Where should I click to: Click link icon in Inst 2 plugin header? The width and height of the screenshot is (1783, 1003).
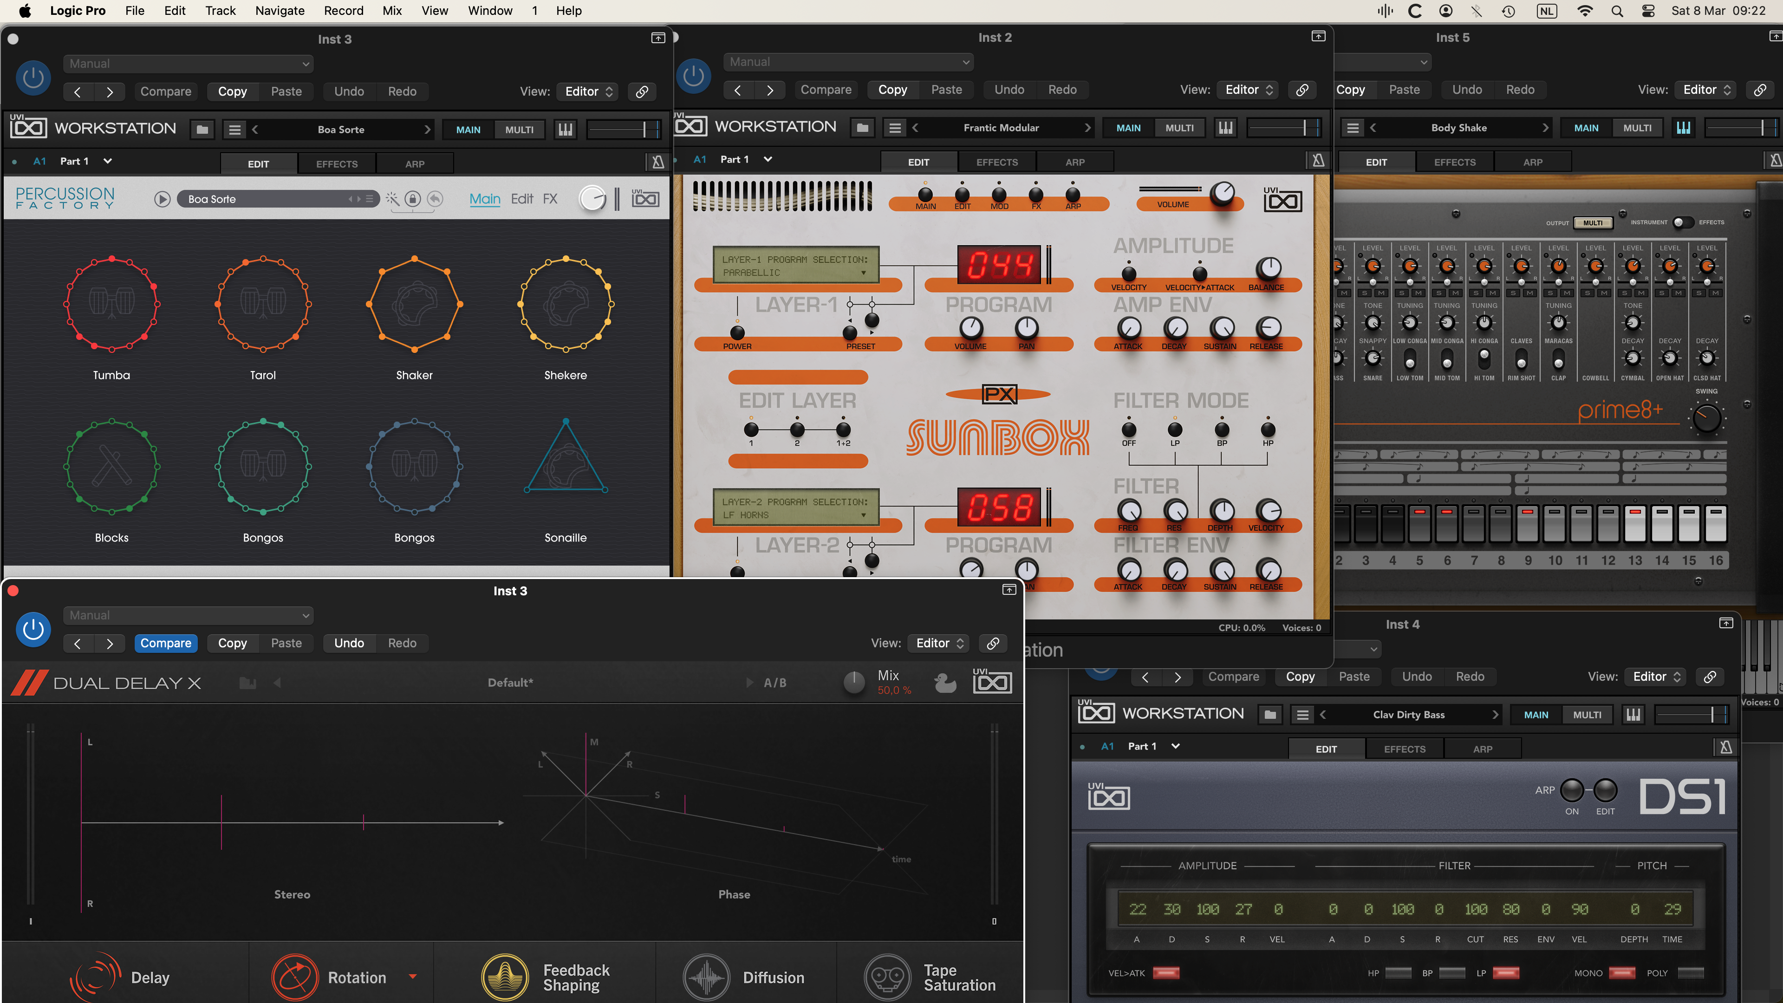[1302, 90]
